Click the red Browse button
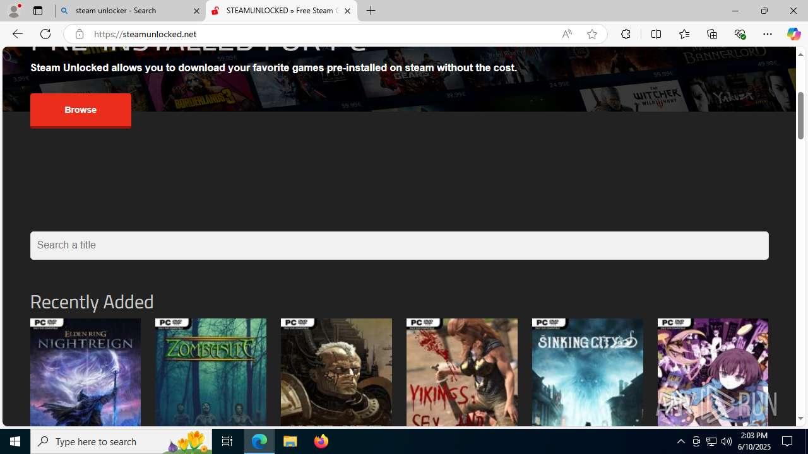The height and width of the screenshot is (454, 808). pos(81,110)
